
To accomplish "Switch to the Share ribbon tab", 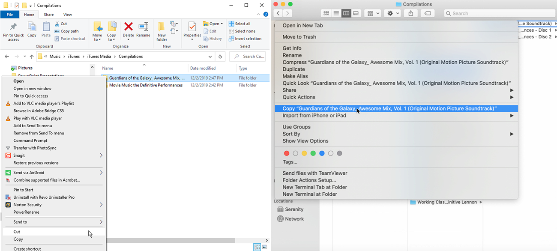I will (48, 15).
